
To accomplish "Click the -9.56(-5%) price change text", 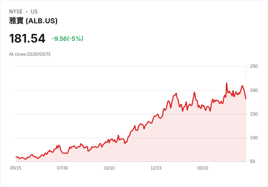I will (x=67, y=39).
